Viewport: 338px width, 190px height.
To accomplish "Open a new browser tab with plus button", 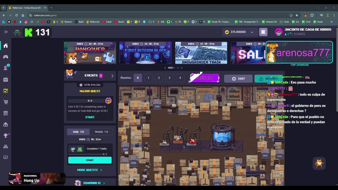I will coord(51,8).
